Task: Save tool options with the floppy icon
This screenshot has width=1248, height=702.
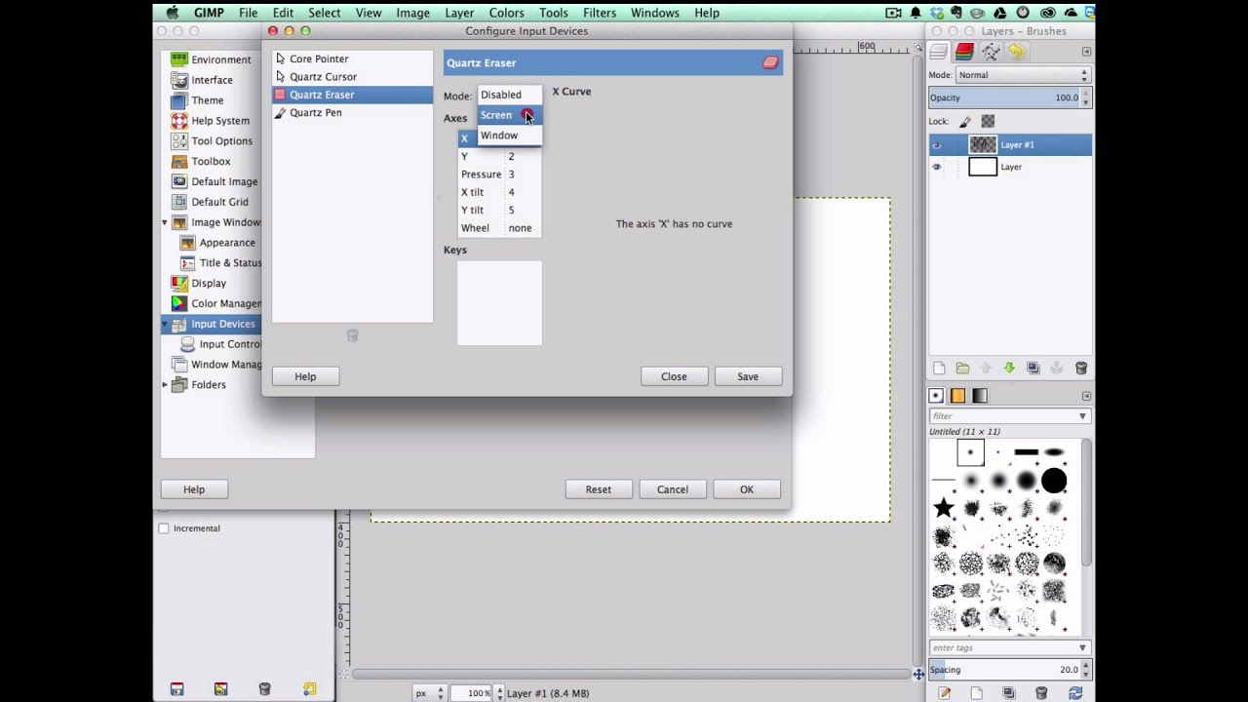Action: tap(176, 689)
